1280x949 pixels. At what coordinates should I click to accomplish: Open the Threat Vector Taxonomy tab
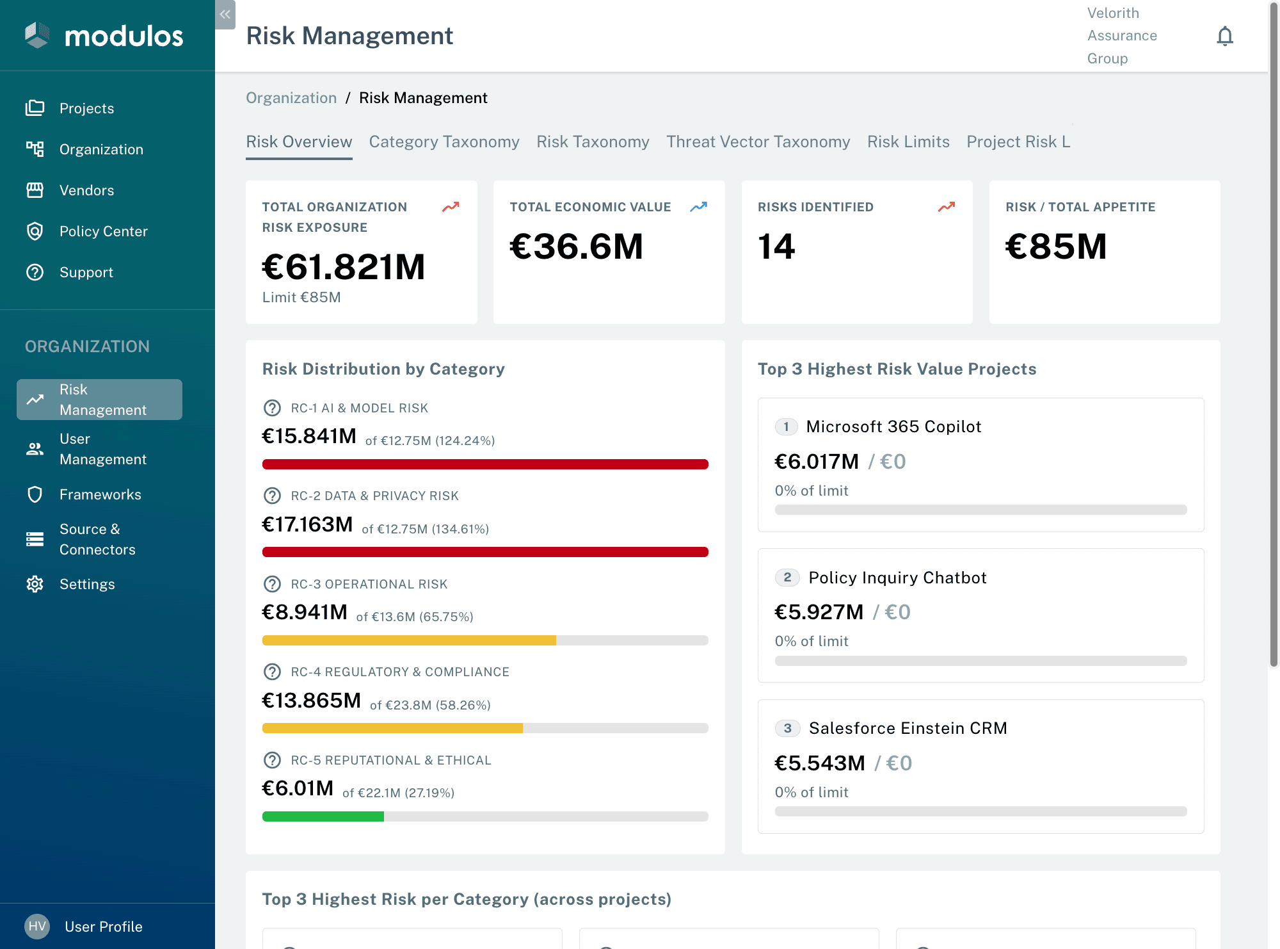coord(758,142)
